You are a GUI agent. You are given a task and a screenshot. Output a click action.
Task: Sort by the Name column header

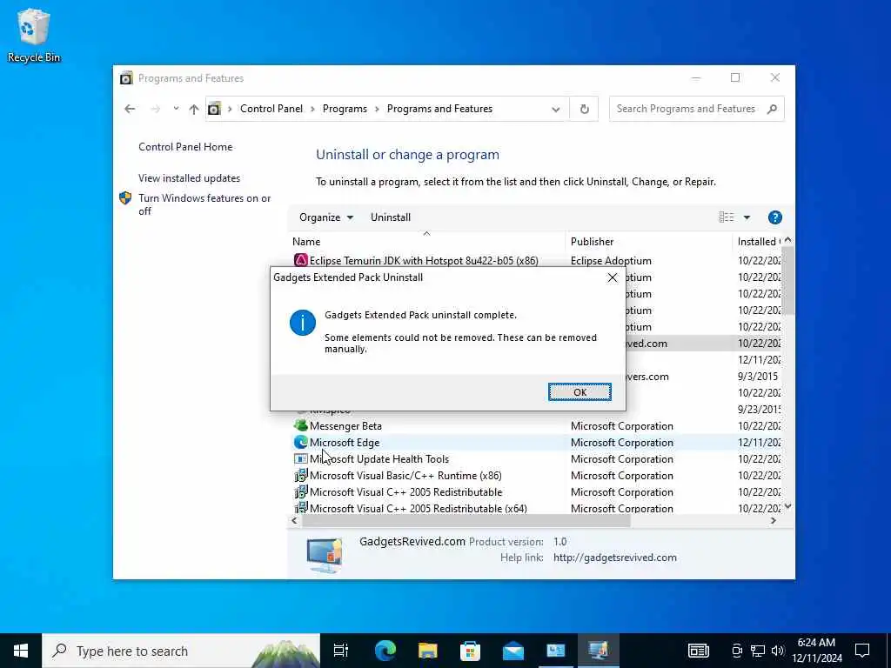[426, 242]
